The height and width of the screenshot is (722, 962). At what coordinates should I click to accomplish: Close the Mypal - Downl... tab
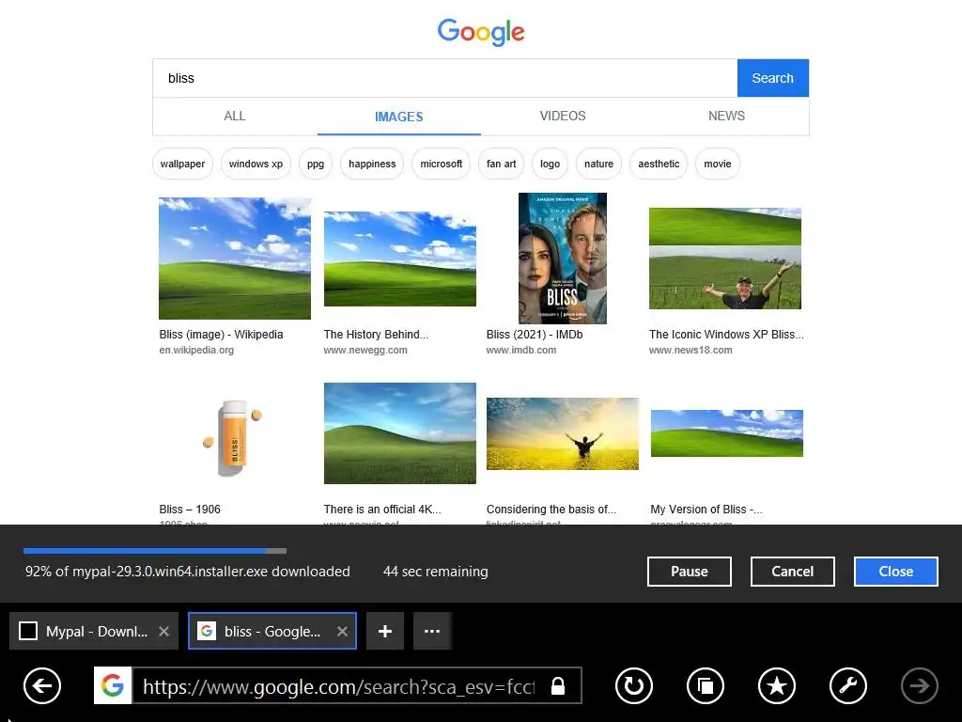click(163, 631)
